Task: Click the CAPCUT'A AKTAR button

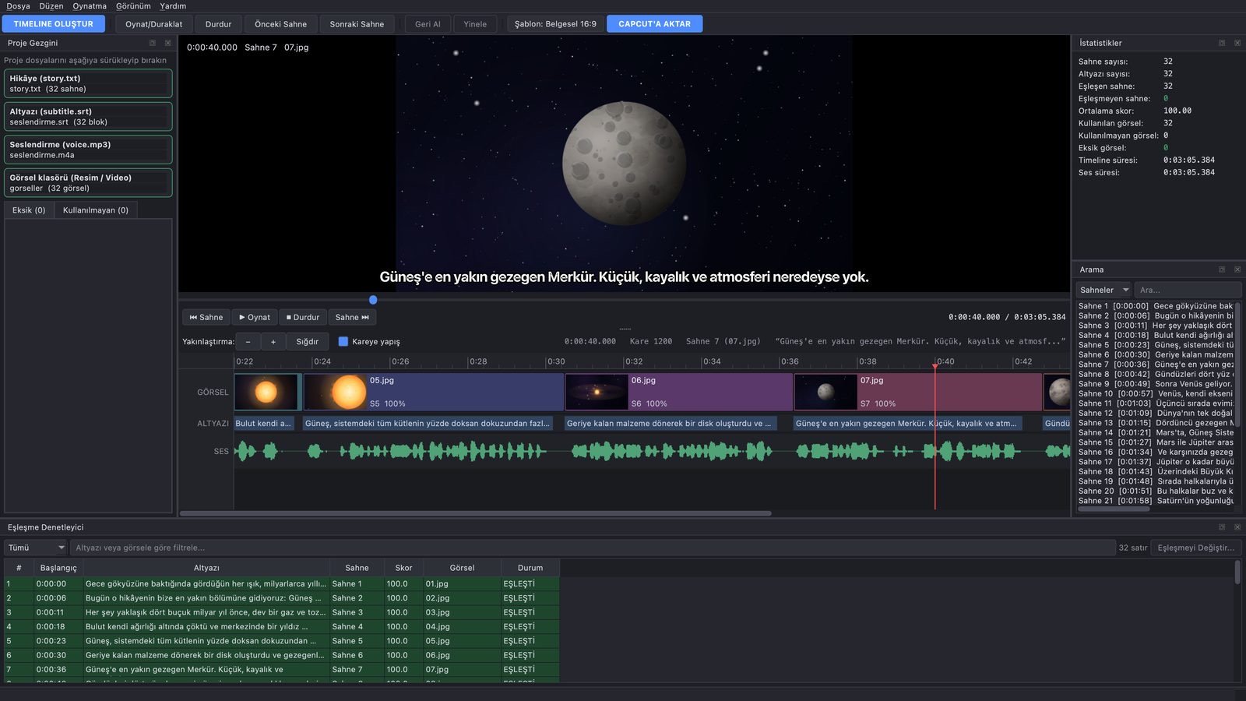Action: 654,24
